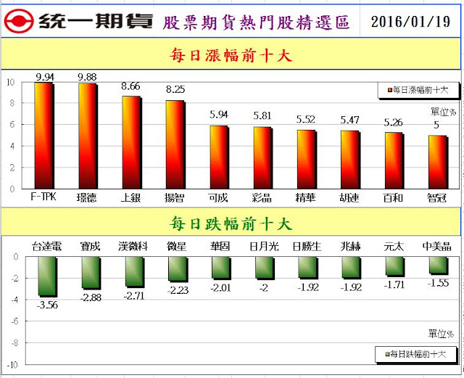Click the -2.88 data label
The height and width of the screenshot is (378, 464).
(91, 297)
